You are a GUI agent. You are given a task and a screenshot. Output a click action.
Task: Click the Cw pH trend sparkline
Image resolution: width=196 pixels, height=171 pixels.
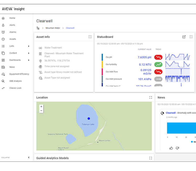(x=177, y=57)
